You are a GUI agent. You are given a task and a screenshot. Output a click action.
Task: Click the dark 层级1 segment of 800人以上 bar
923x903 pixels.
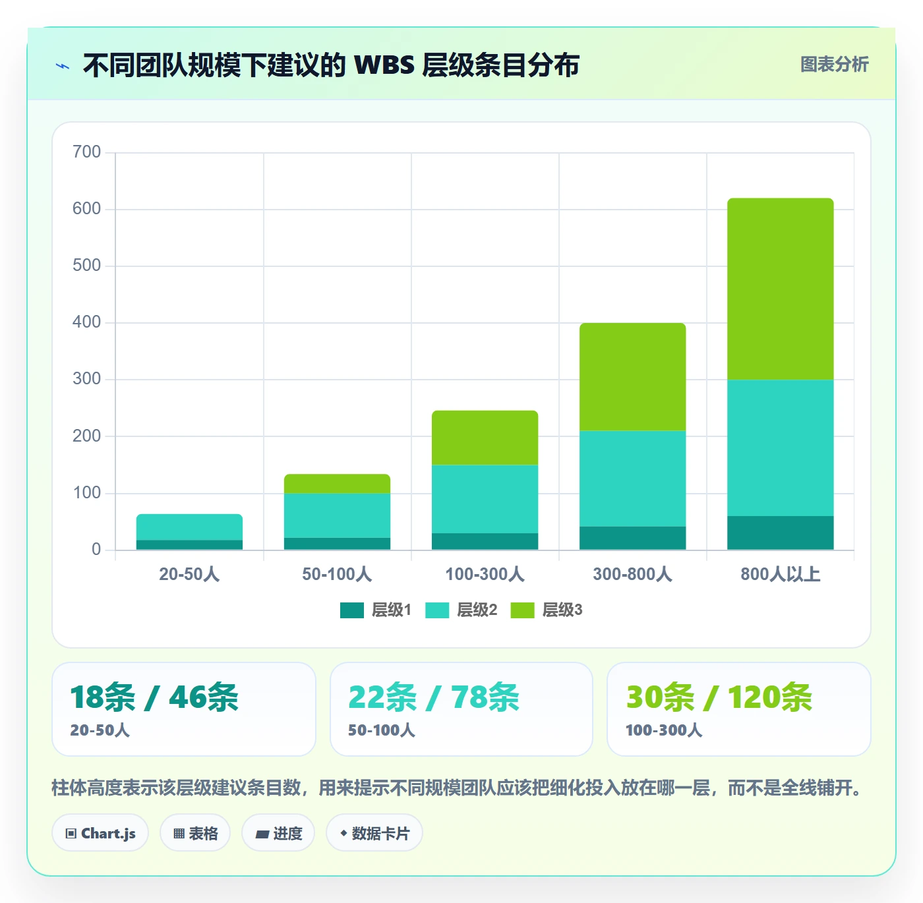click(781, 533)
